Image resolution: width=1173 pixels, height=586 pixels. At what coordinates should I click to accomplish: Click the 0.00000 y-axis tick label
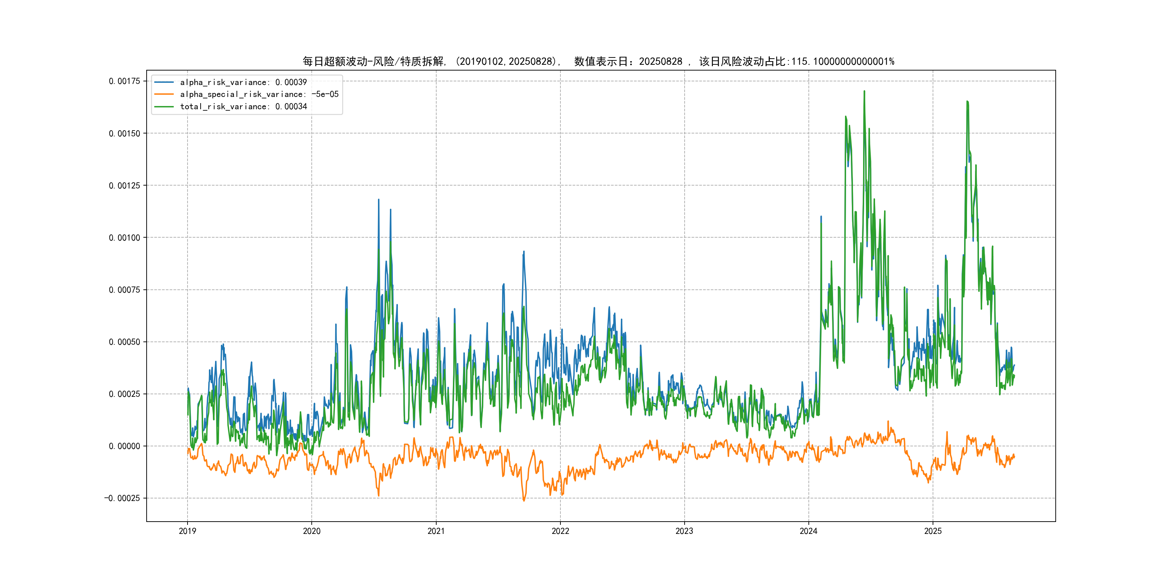[x=124, y=446]
